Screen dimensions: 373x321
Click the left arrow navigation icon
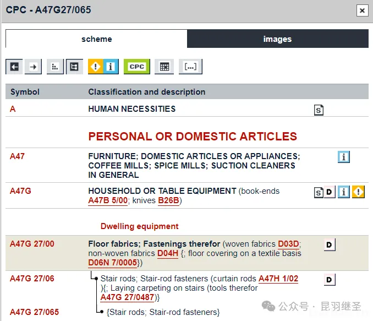pyautogui.click(x=14, y=67)
